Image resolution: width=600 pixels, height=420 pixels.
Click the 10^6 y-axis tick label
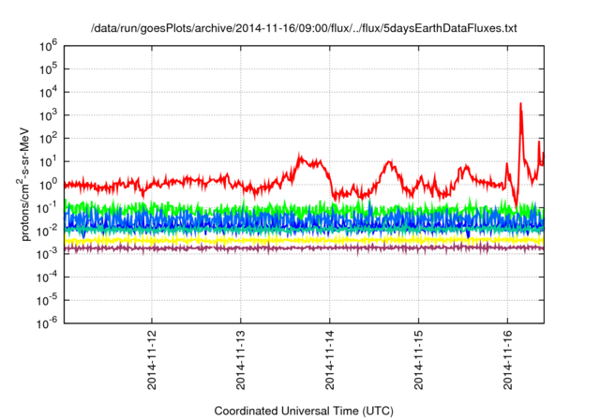click(x=48, y=46)
